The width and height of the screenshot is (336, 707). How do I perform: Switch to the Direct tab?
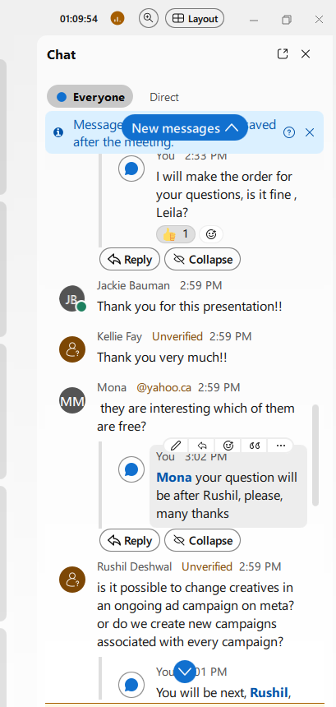tap(164, 97)
